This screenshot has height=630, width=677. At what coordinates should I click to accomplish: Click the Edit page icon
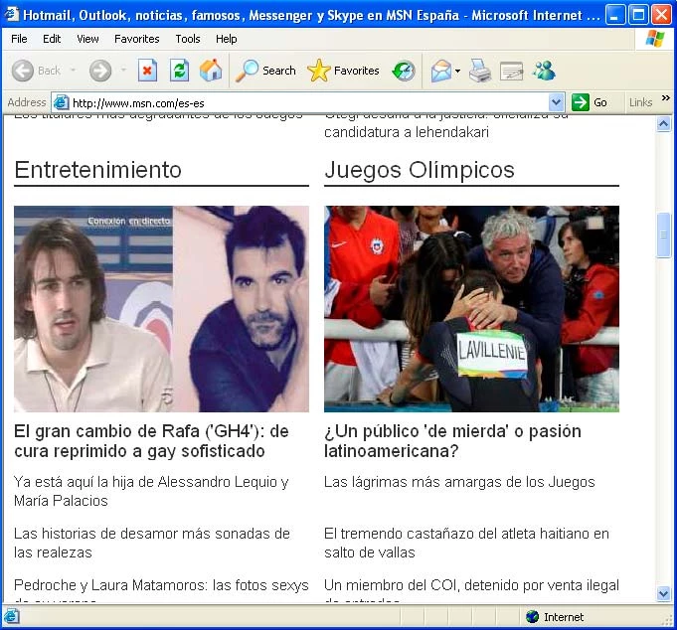(511, 72)
